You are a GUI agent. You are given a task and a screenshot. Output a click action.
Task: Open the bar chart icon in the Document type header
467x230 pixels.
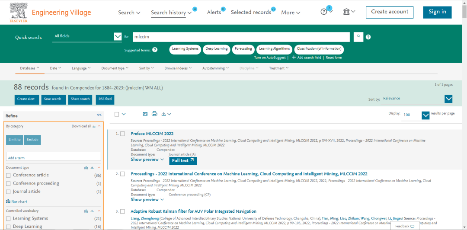[x=86, y=168]
